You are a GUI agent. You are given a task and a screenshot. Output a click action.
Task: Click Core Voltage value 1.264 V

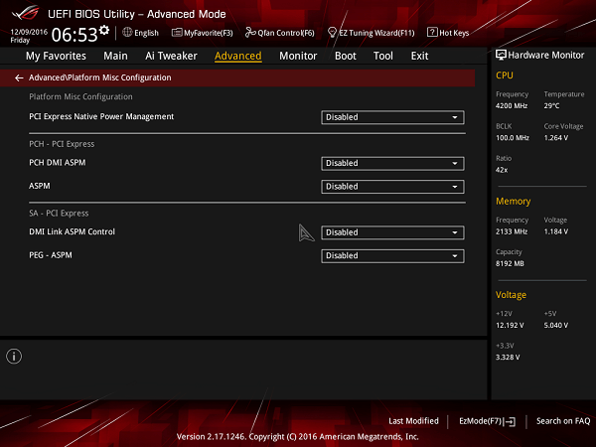point(555,138)
